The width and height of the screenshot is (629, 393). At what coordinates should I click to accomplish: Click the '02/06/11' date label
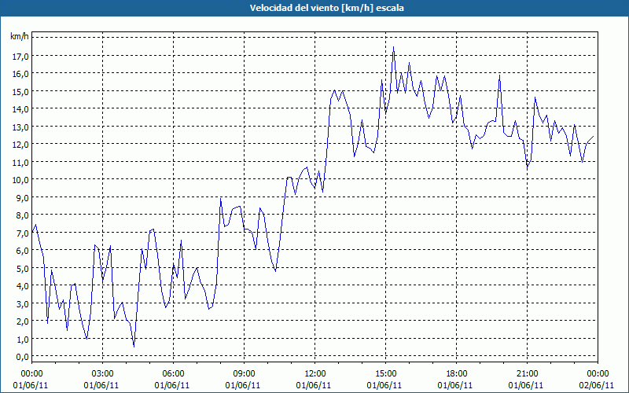[597, 385]
